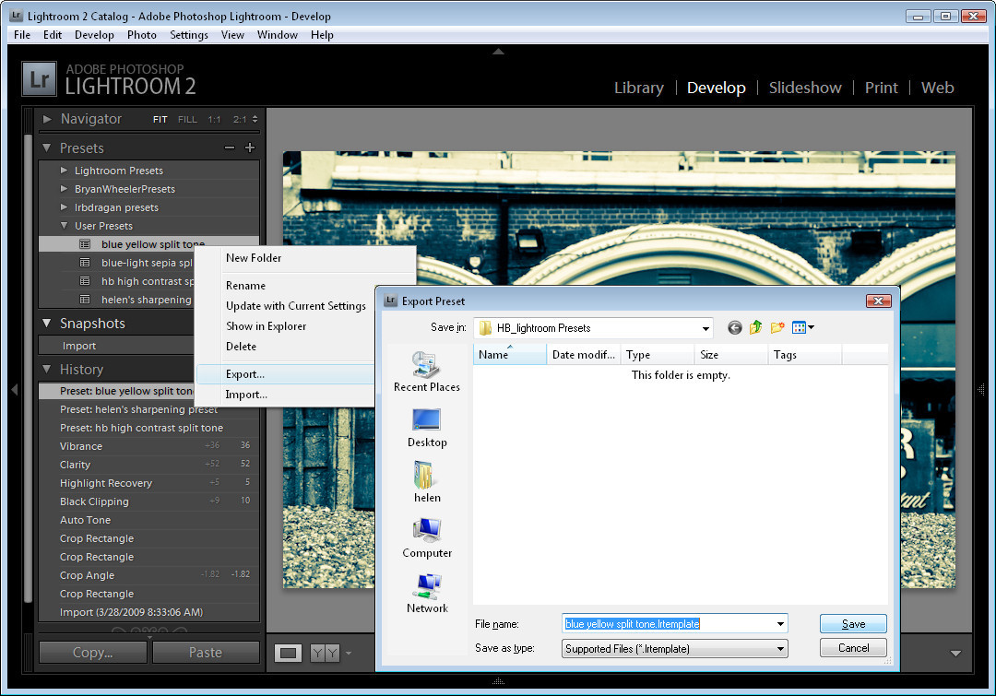
Task: Open Computer location in places bar
Action: point(427,537)
